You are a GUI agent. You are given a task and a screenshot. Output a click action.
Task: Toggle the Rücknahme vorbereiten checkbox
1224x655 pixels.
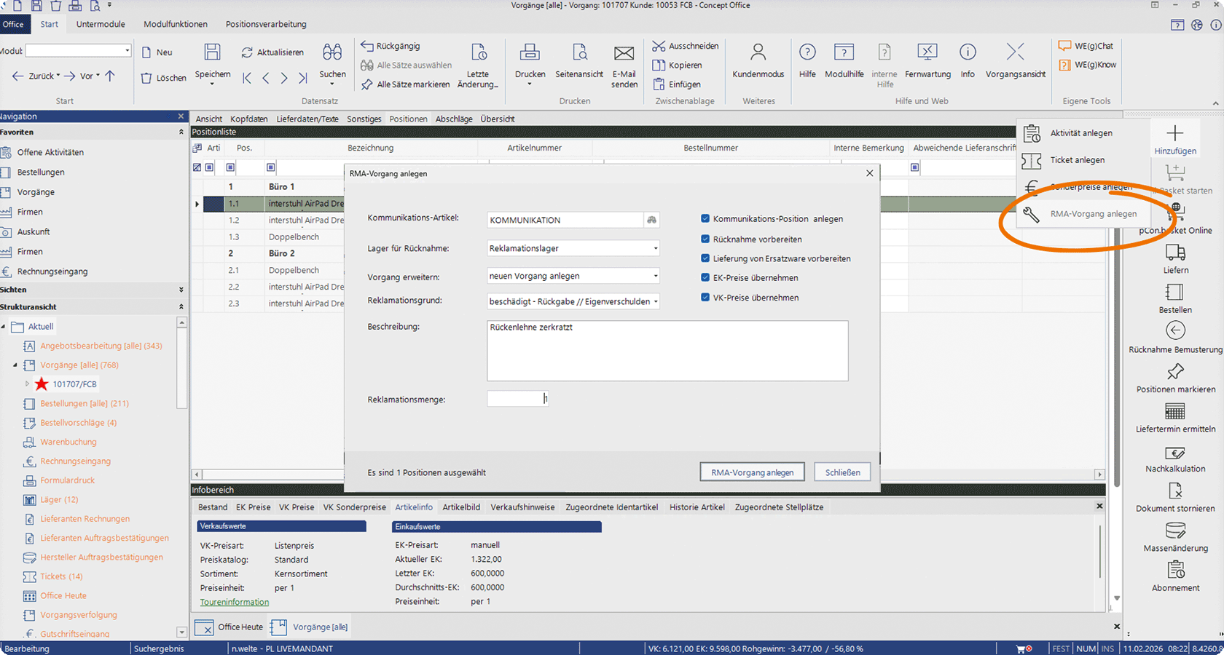705,239
